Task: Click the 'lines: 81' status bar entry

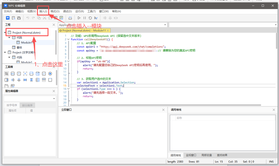Action: 194,162
